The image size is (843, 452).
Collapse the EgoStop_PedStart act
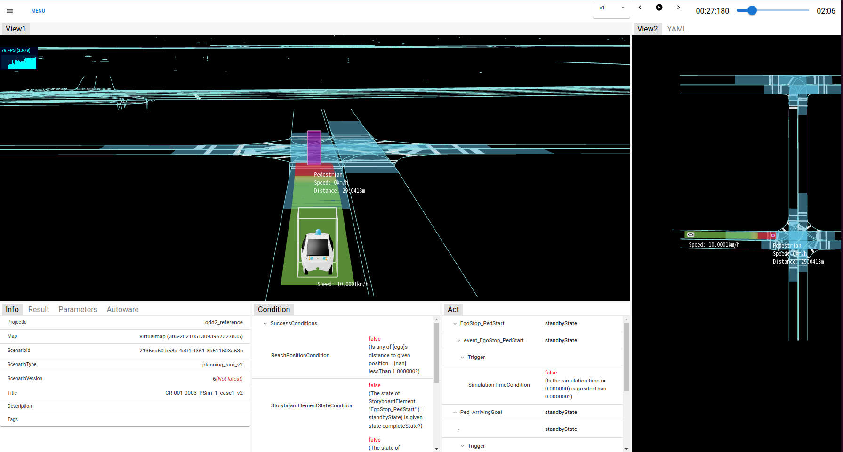[455, 323]
